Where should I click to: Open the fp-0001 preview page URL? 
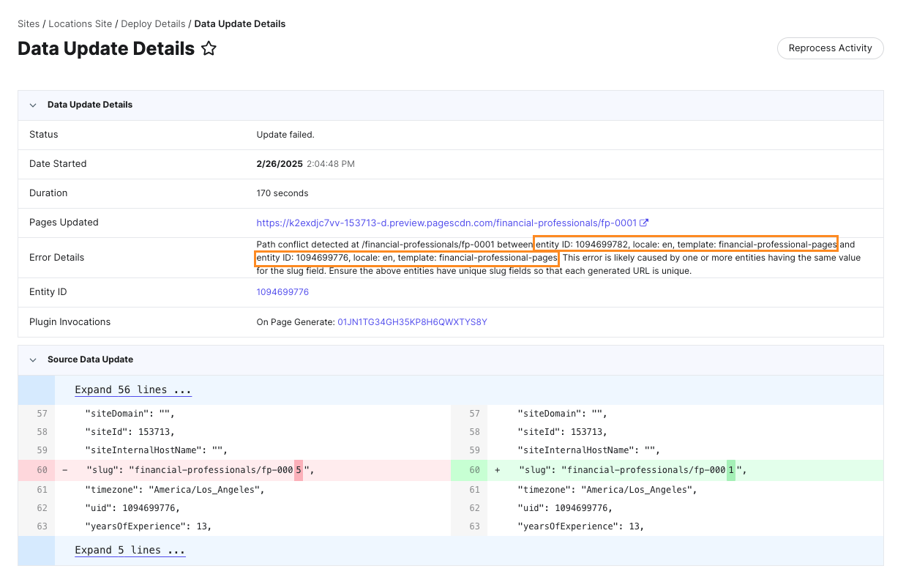(446, 223)
